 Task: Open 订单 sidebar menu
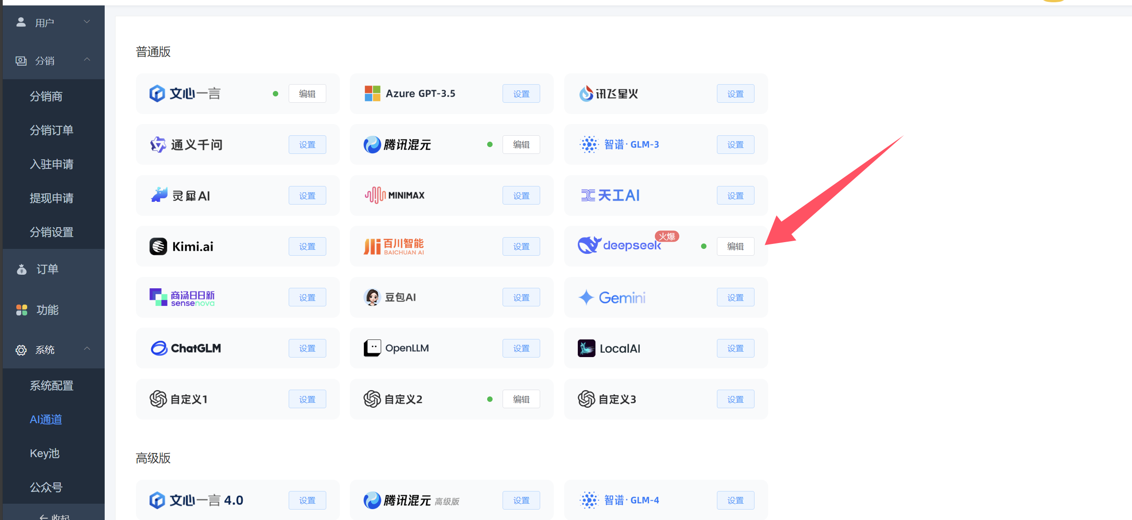53,269
